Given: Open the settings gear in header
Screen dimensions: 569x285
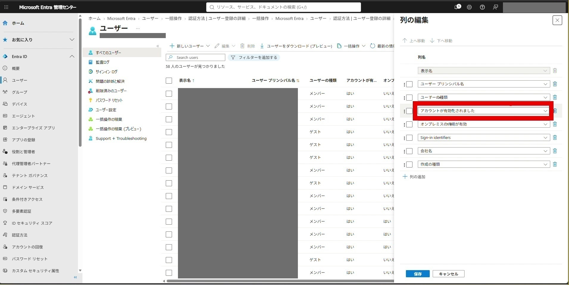Looking at the screenshot, I should click(x=469, y=7).
